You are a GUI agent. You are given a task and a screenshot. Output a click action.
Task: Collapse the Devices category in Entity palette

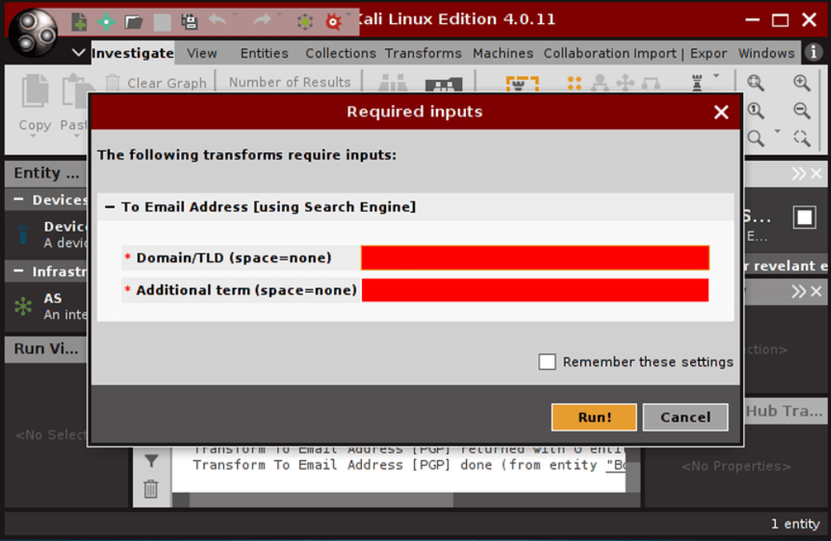click(x=18, y=200)
